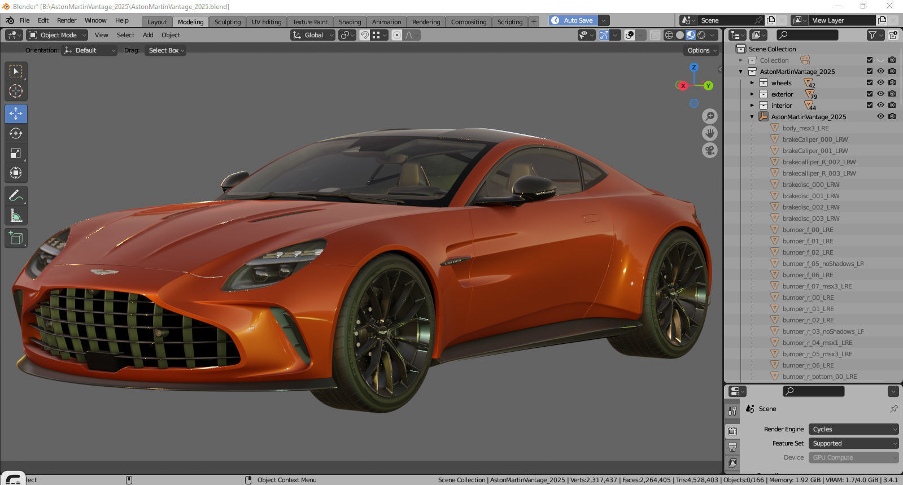This screenshot has height=485, width=903.
Task: Open the Global orientation dropdown
Action: click(x=313, y=35)
